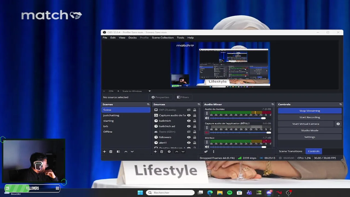Open Scale to Window dropdown arrow

pos(150,91)
